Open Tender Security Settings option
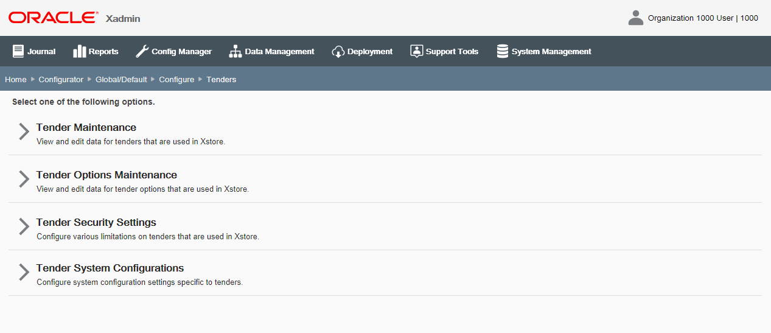The width and height of the screenshot is (771, 333). coord(96,222)
